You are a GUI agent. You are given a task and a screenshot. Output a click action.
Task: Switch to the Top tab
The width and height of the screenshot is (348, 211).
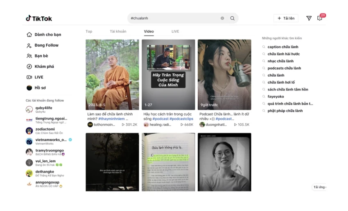click(89, 31)
